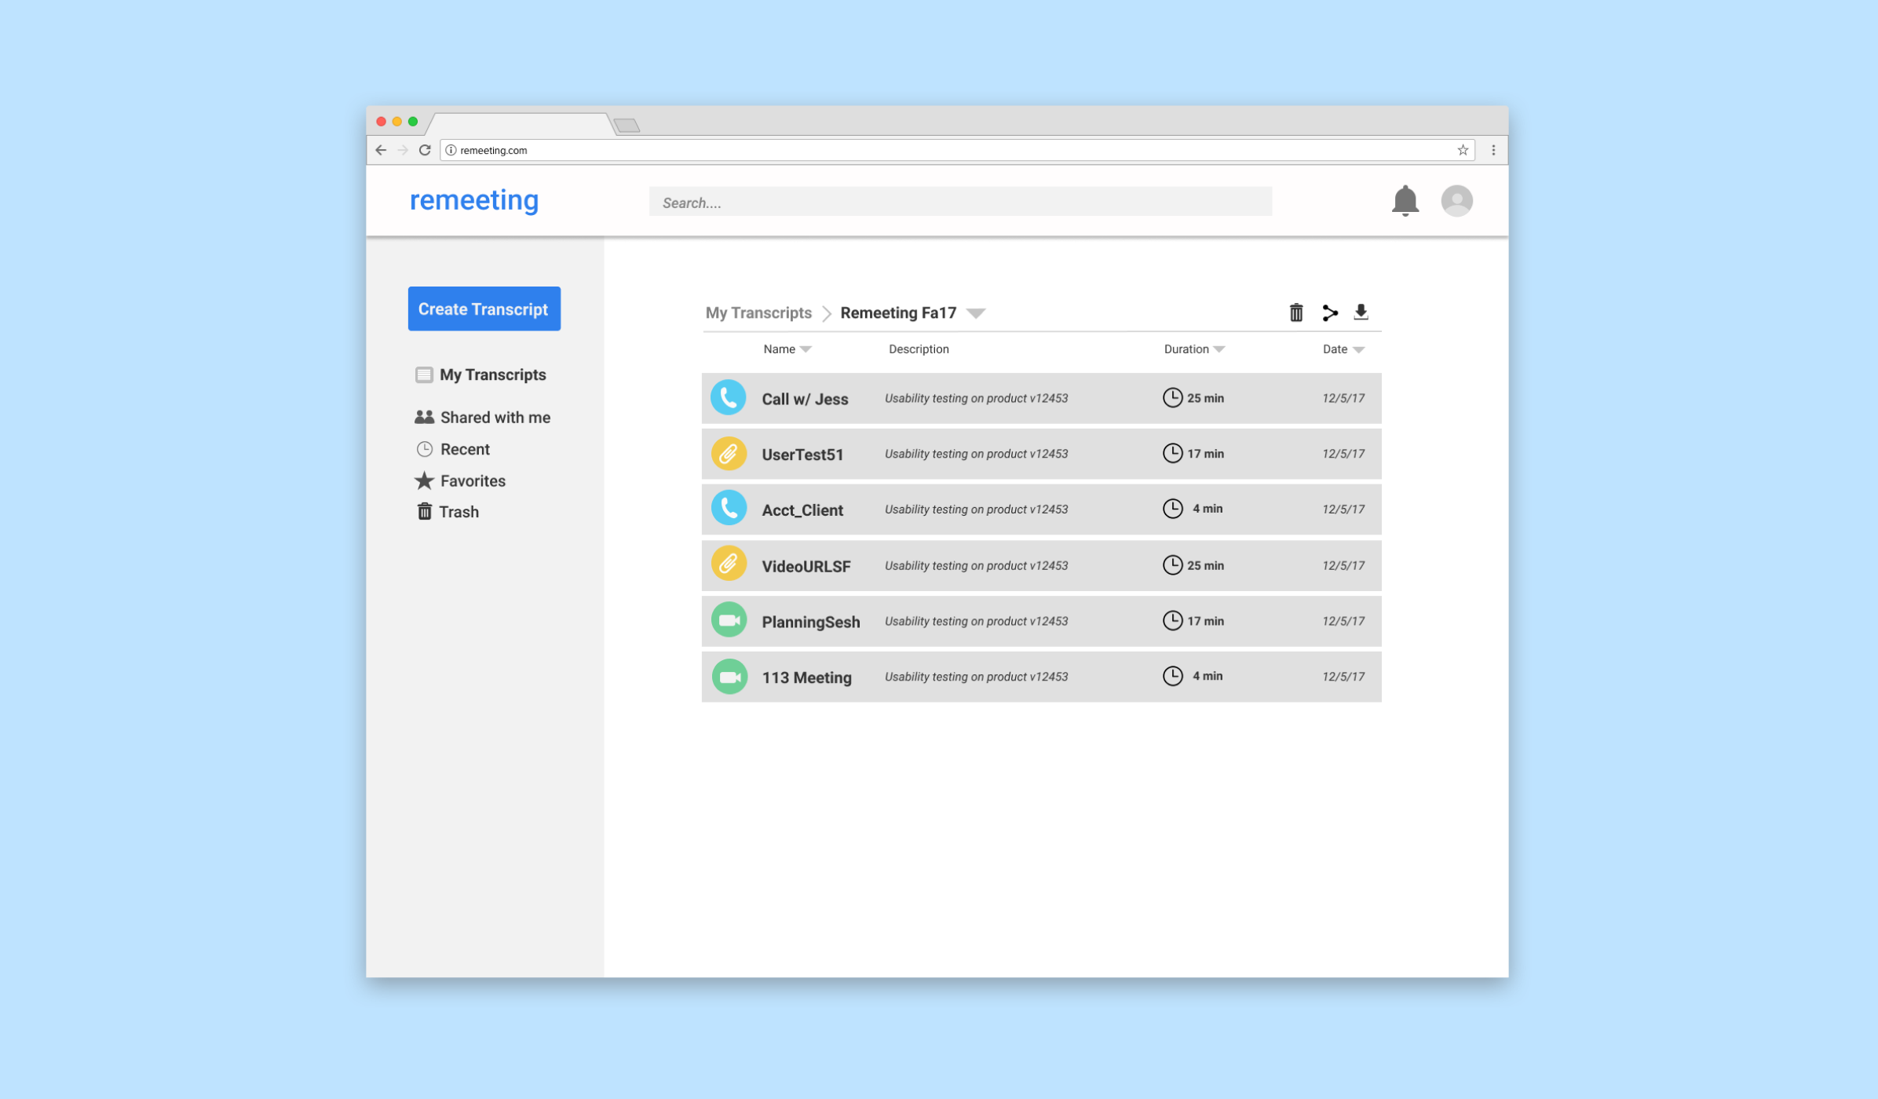
Task: Click the paperclip icon for UserTest51
Action: 729,454
